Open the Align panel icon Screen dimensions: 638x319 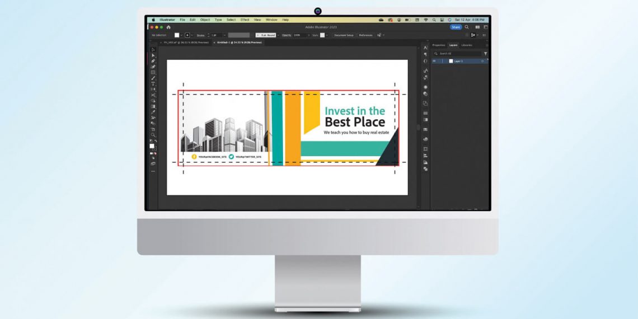425,156
